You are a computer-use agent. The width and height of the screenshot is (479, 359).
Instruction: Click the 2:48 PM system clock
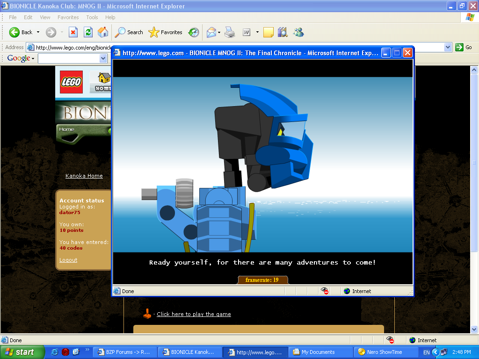coord(462,352)
